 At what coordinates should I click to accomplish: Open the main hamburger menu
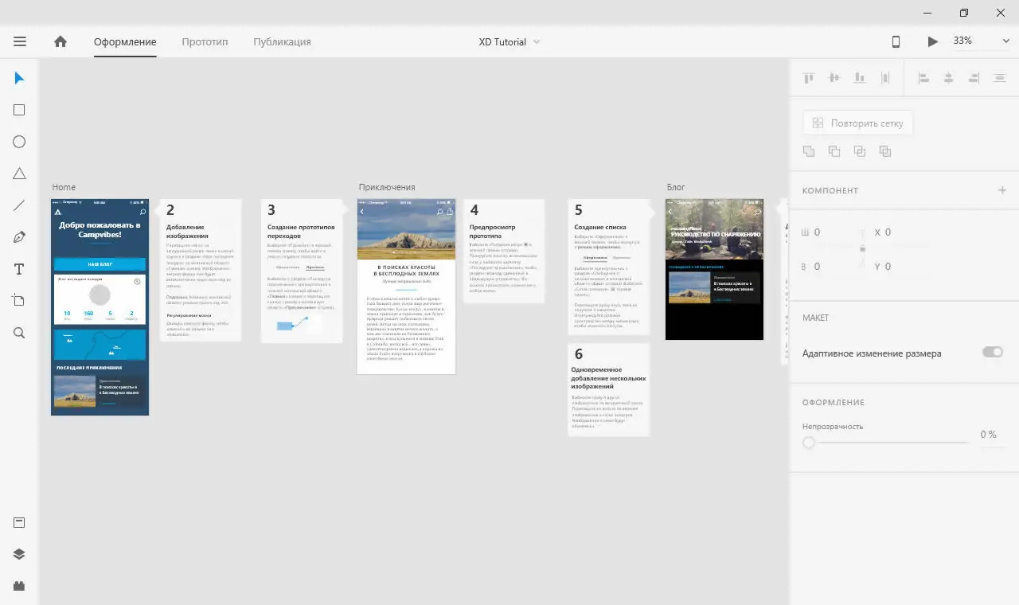click(x=20, y=41)
